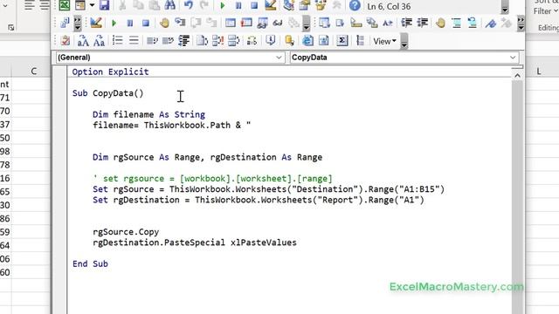Toggle Design Mode in the Standard toolbar
The height and width of the screenshot is (314, 559).
271,5
